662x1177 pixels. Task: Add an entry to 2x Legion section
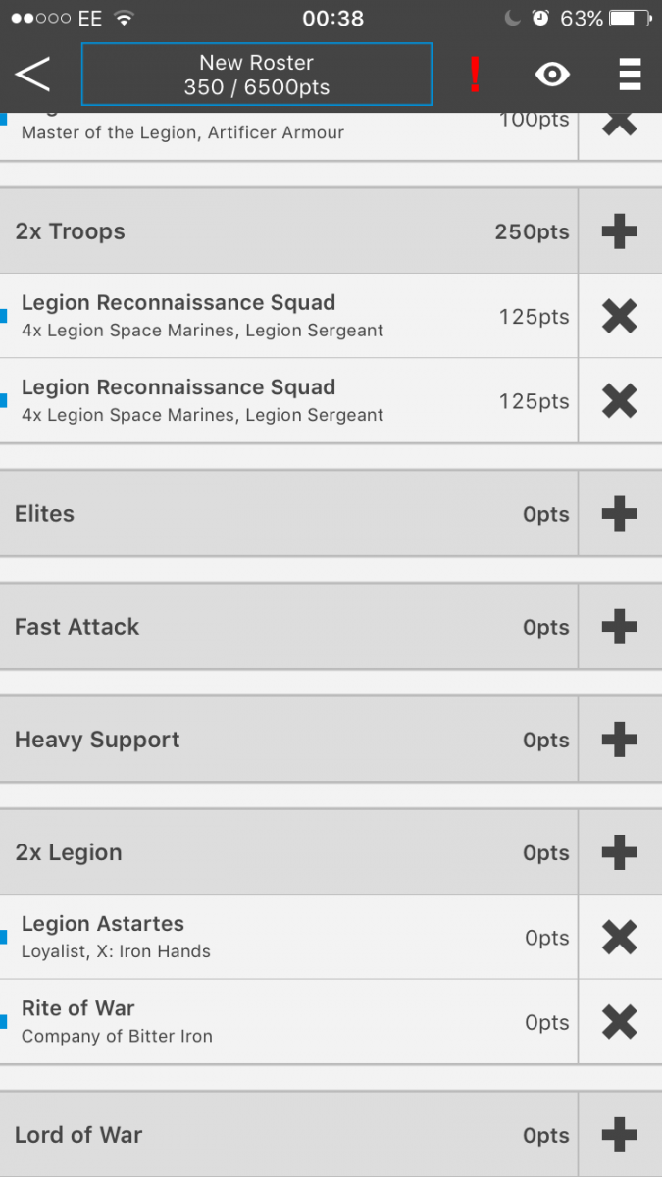[619, 852]
